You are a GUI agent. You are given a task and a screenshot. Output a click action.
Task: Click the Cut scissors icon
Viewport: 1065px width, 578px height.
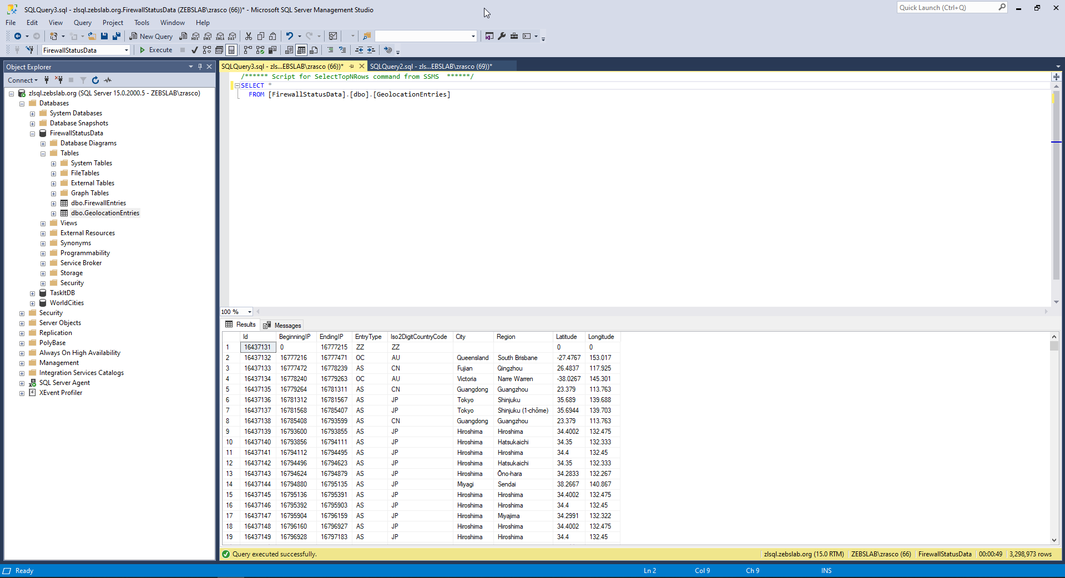coord(249,36)
